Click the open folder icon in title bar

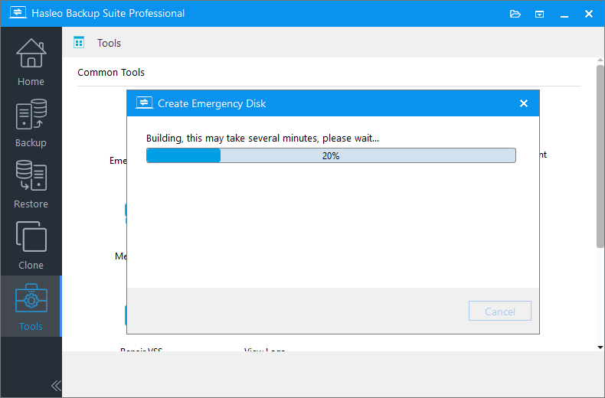point(515,14)
